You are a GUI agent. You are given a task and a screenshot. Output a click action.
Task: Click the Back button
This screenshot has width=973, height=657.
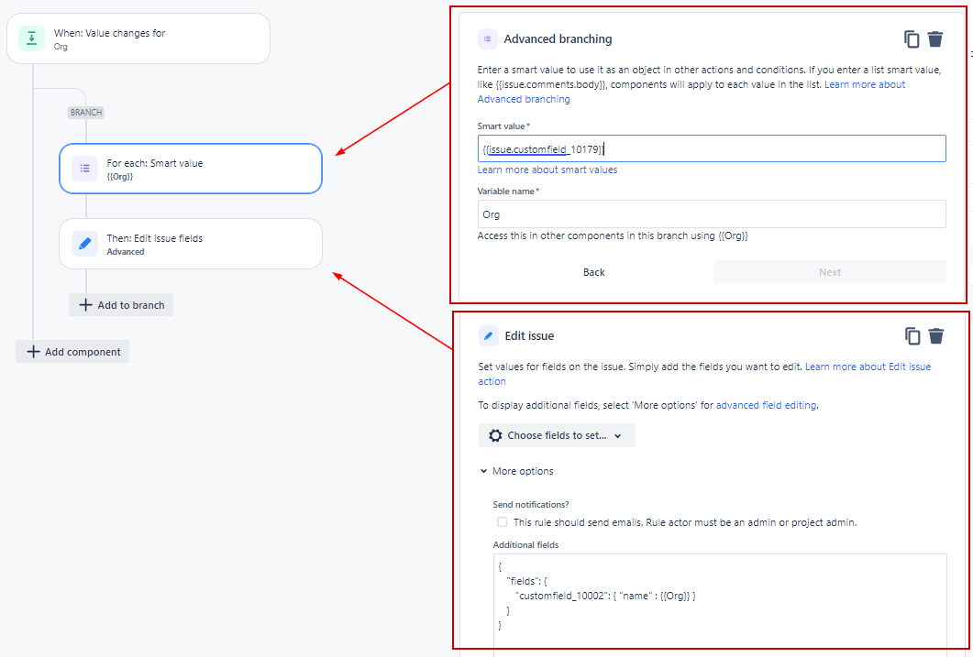pyautogui.click(x=594, y=272)
